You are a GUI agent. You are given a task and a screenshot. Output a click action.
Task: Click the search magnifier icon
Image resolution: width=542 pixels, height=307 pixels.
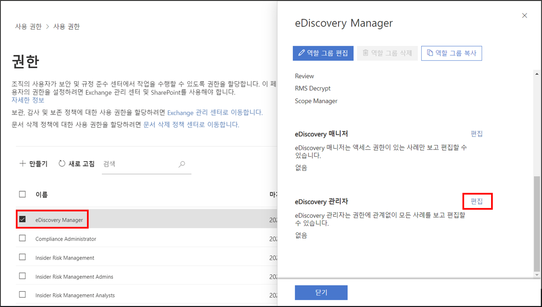click(182, 164)
